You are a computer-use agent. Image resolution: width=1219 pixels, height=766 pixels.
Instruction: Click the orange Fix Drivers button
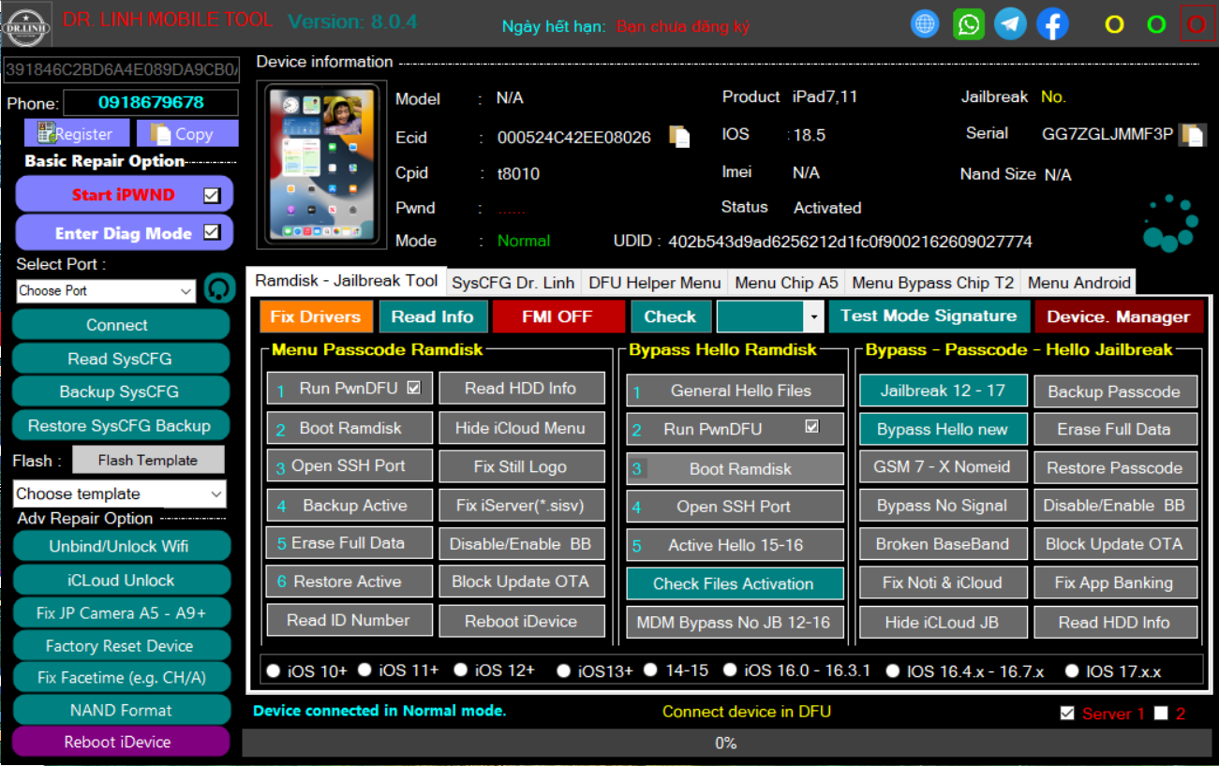pos(316,317)
